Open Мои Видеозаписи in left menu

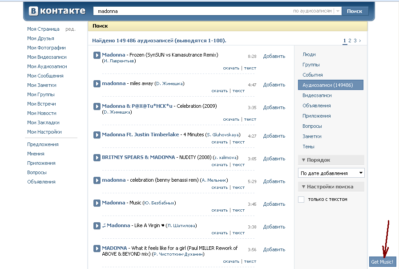pos(47,57)
